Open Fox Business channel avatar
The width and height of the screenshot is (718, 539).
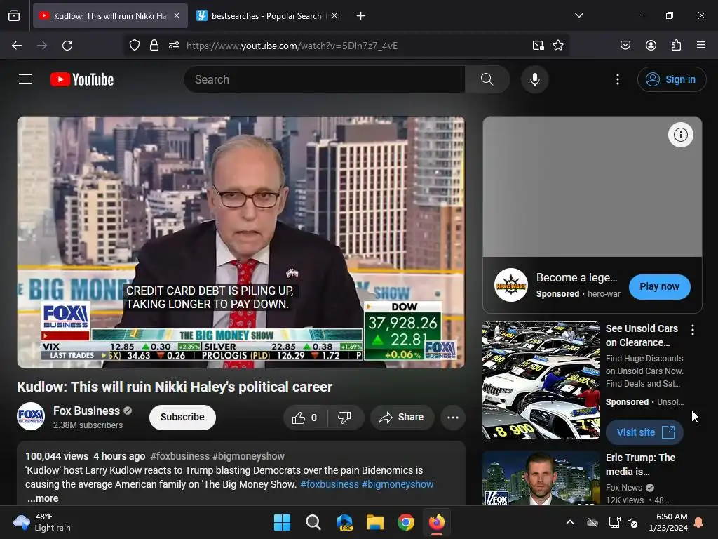coord(31,416)
